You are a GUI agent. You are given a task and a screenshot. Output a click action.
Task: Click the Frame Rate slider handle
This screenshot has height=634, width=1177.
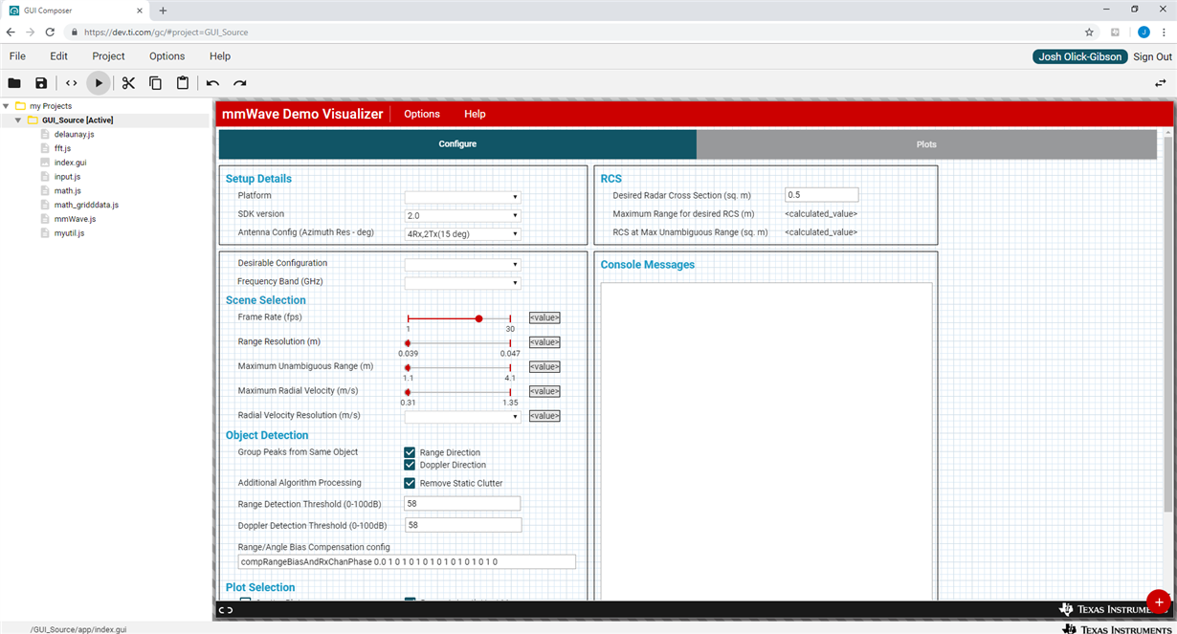pos(478,318)
